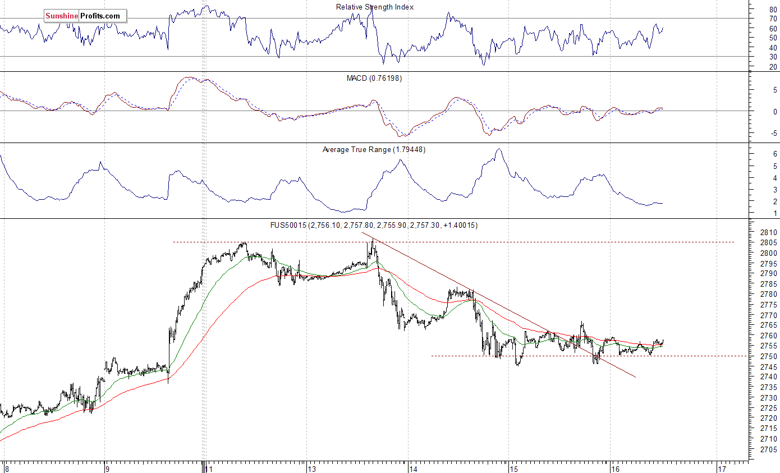Click the 2760 price axis label

click(769, 336)
